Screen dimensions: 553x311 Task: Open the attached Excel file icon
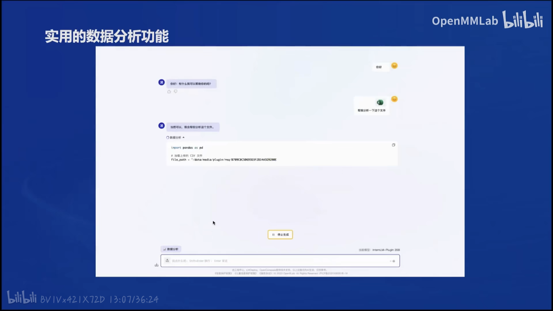[380, 103]
